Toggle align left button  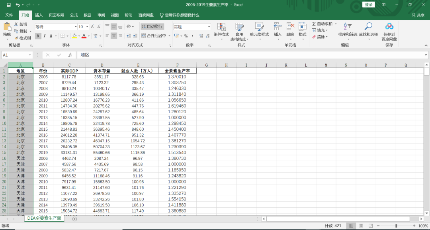107,36
